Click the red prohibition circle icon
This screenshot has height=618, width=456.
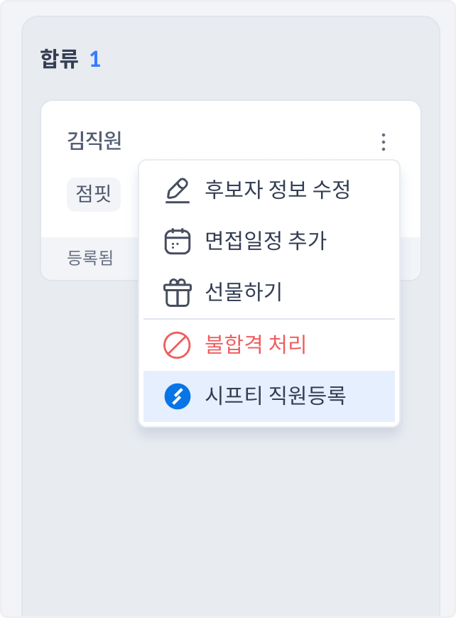pos(177,345)
